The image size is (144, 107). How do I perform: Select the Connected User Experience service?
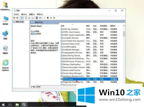[89, 41]
